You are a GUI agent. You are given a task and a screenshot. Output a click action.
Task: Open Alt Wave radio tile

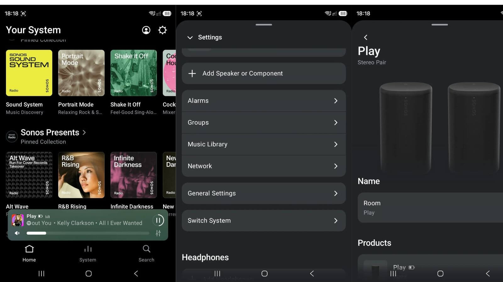click(29, 175)
